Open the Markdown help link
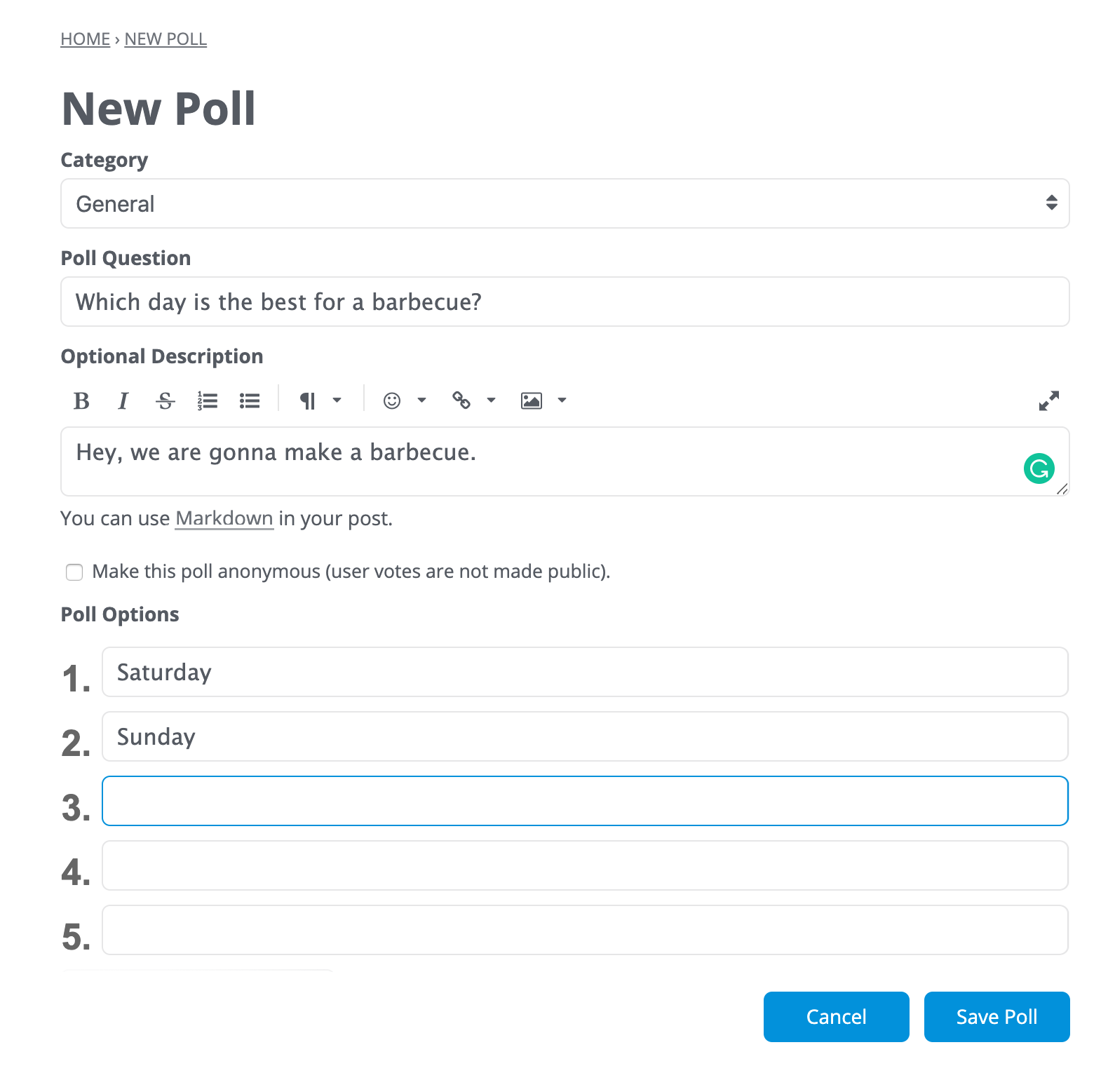 point(224,518)
